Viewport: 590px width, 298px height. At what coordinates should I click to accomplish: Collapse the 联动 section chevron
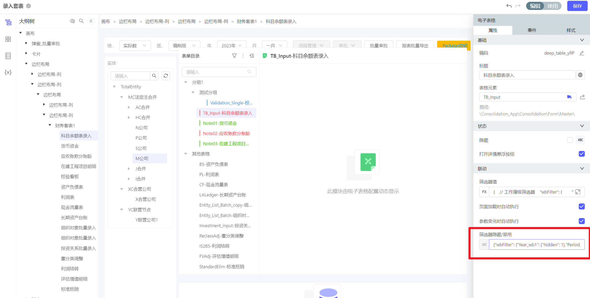[x=582, y=168]
